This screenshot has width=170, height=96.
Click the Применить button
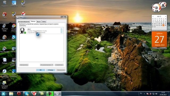(x=61, y=70)
